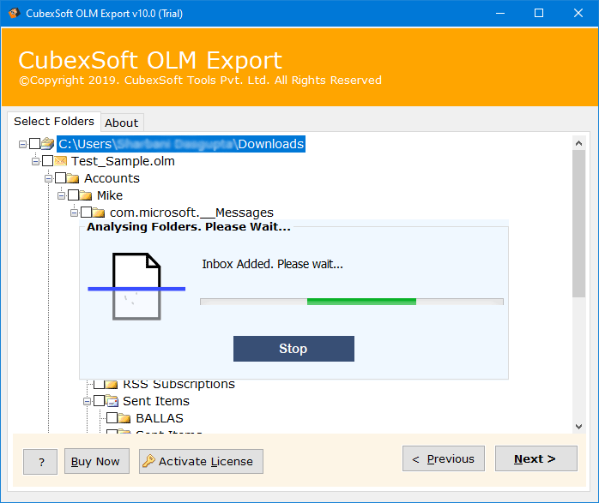
Task: Select the BALLAS tree item label
Action: [x=160, y=418]
